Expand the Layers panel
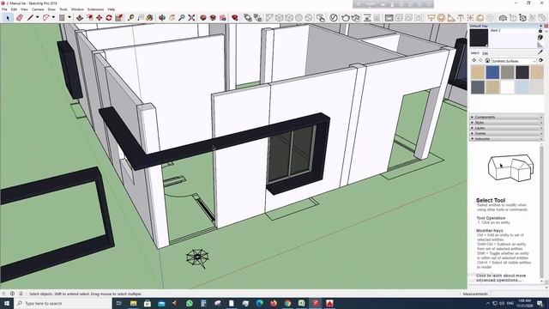Image resolution: width=549 pixels, height=309 pixels. (x=506, y=128)
